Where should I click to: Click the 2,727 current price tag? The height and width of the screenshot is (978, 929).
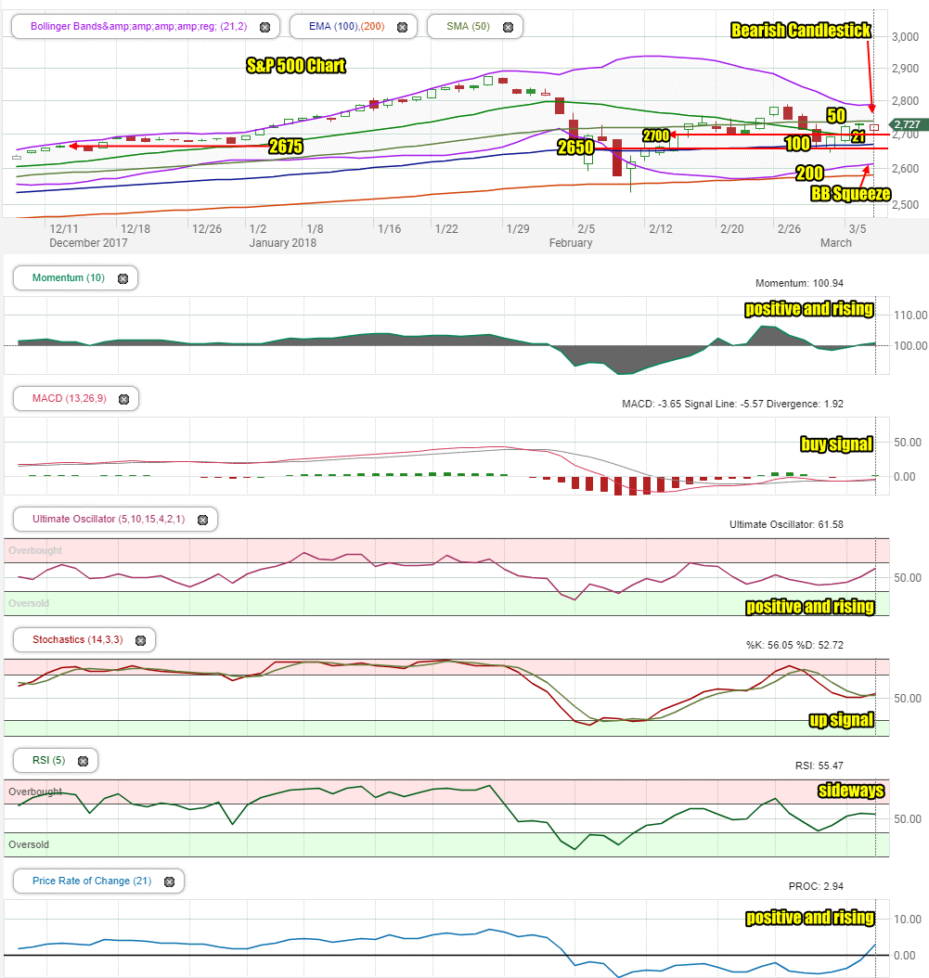[x=908, y=124]
